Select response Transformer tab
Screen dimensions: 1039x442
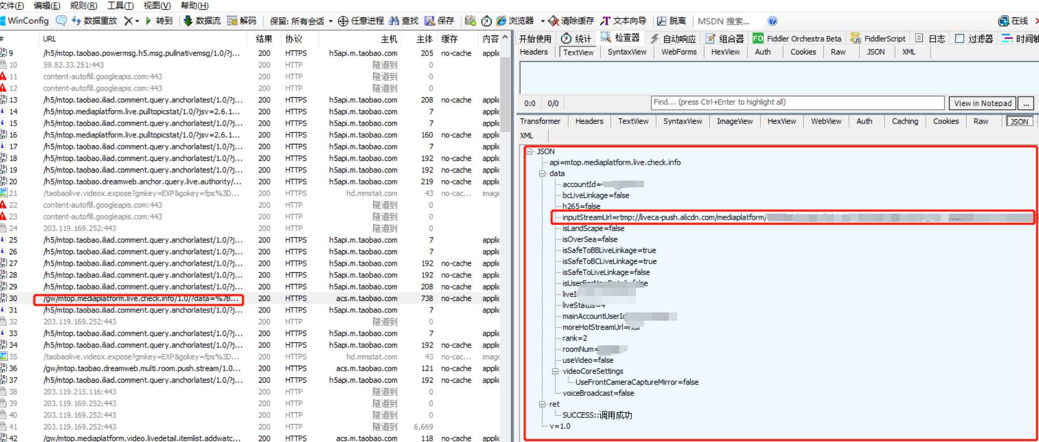(x=540, y=121)
